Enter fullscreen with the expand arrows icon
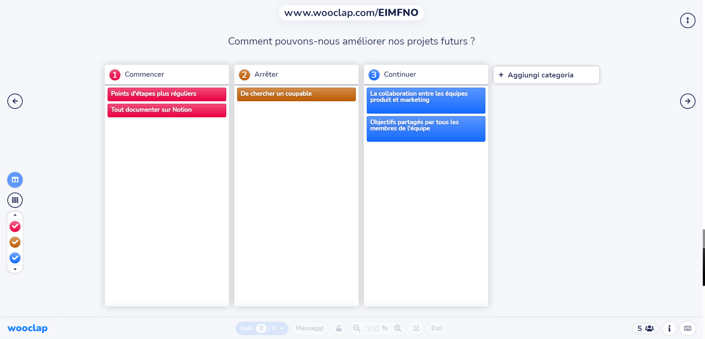 tap(416, 328)
